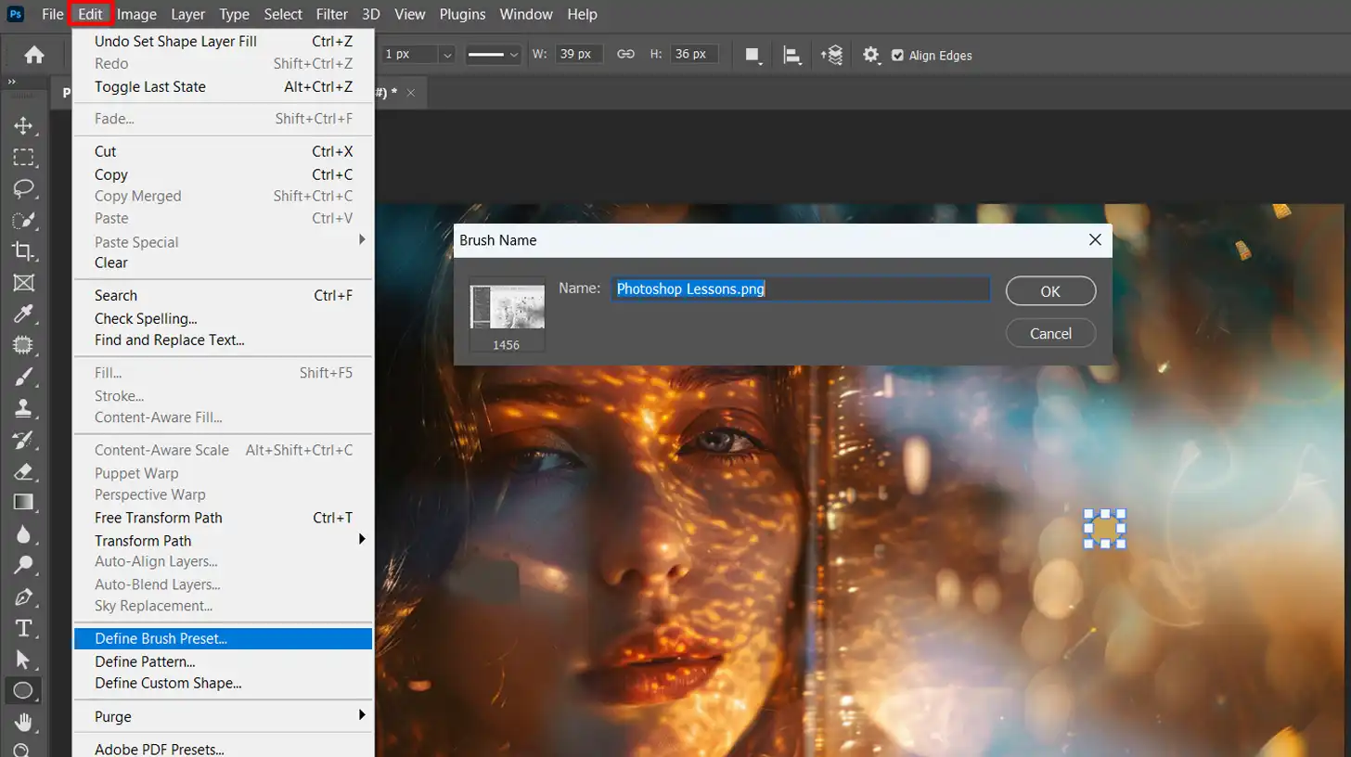
Task: Click Cancel in Brush Name dialog
Action: tap(1050, 333)
